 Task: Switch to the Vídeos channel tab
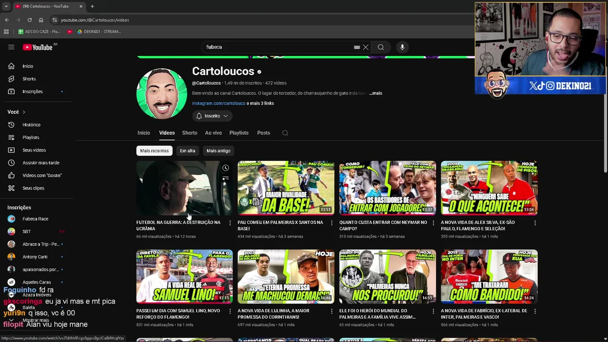[167, 133]
